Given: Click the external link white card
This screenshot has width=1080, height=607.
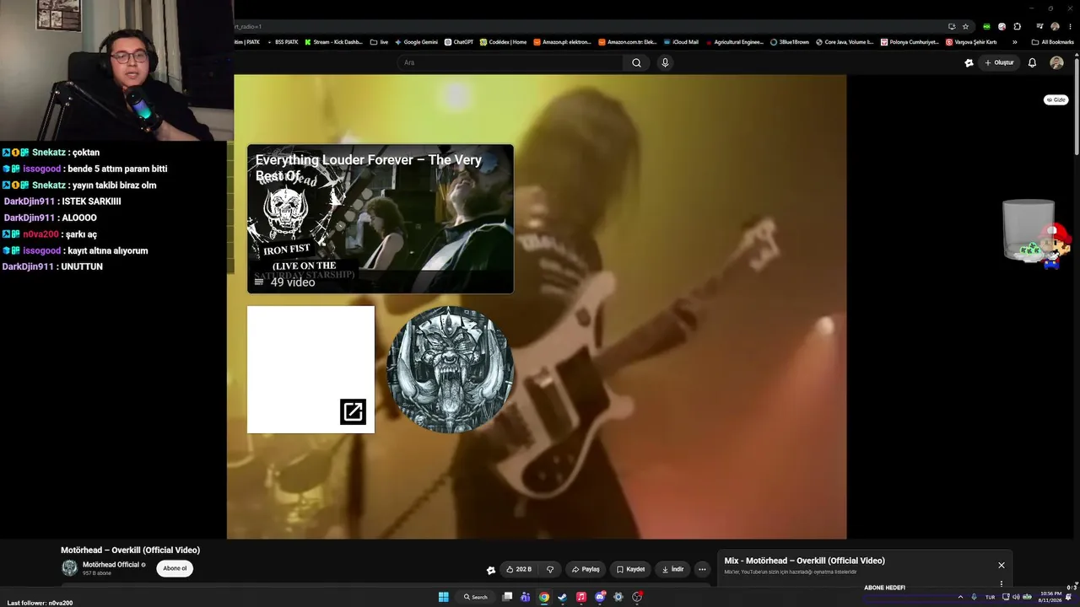Looking at the screenshot, I should [x=310, y=369].
